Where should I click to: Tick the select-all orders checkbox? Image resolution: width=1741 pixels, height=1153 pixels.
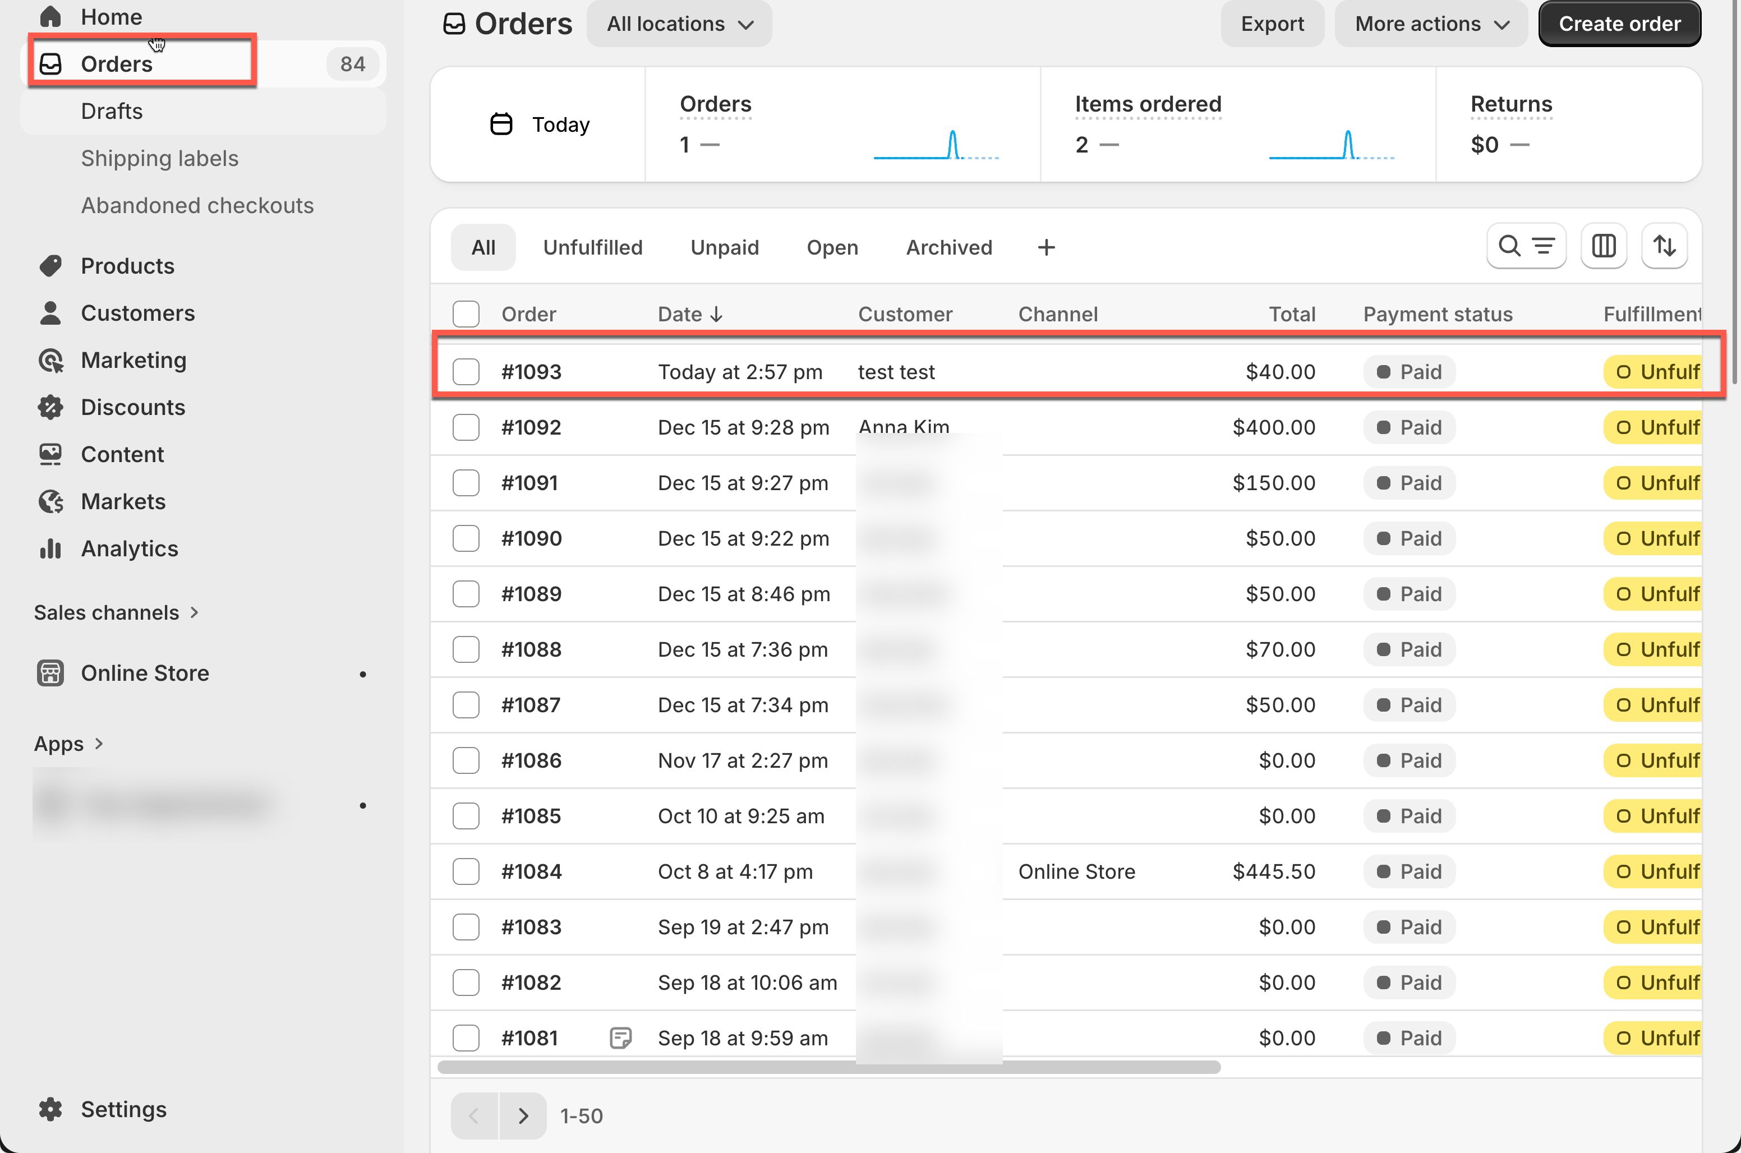466,314
